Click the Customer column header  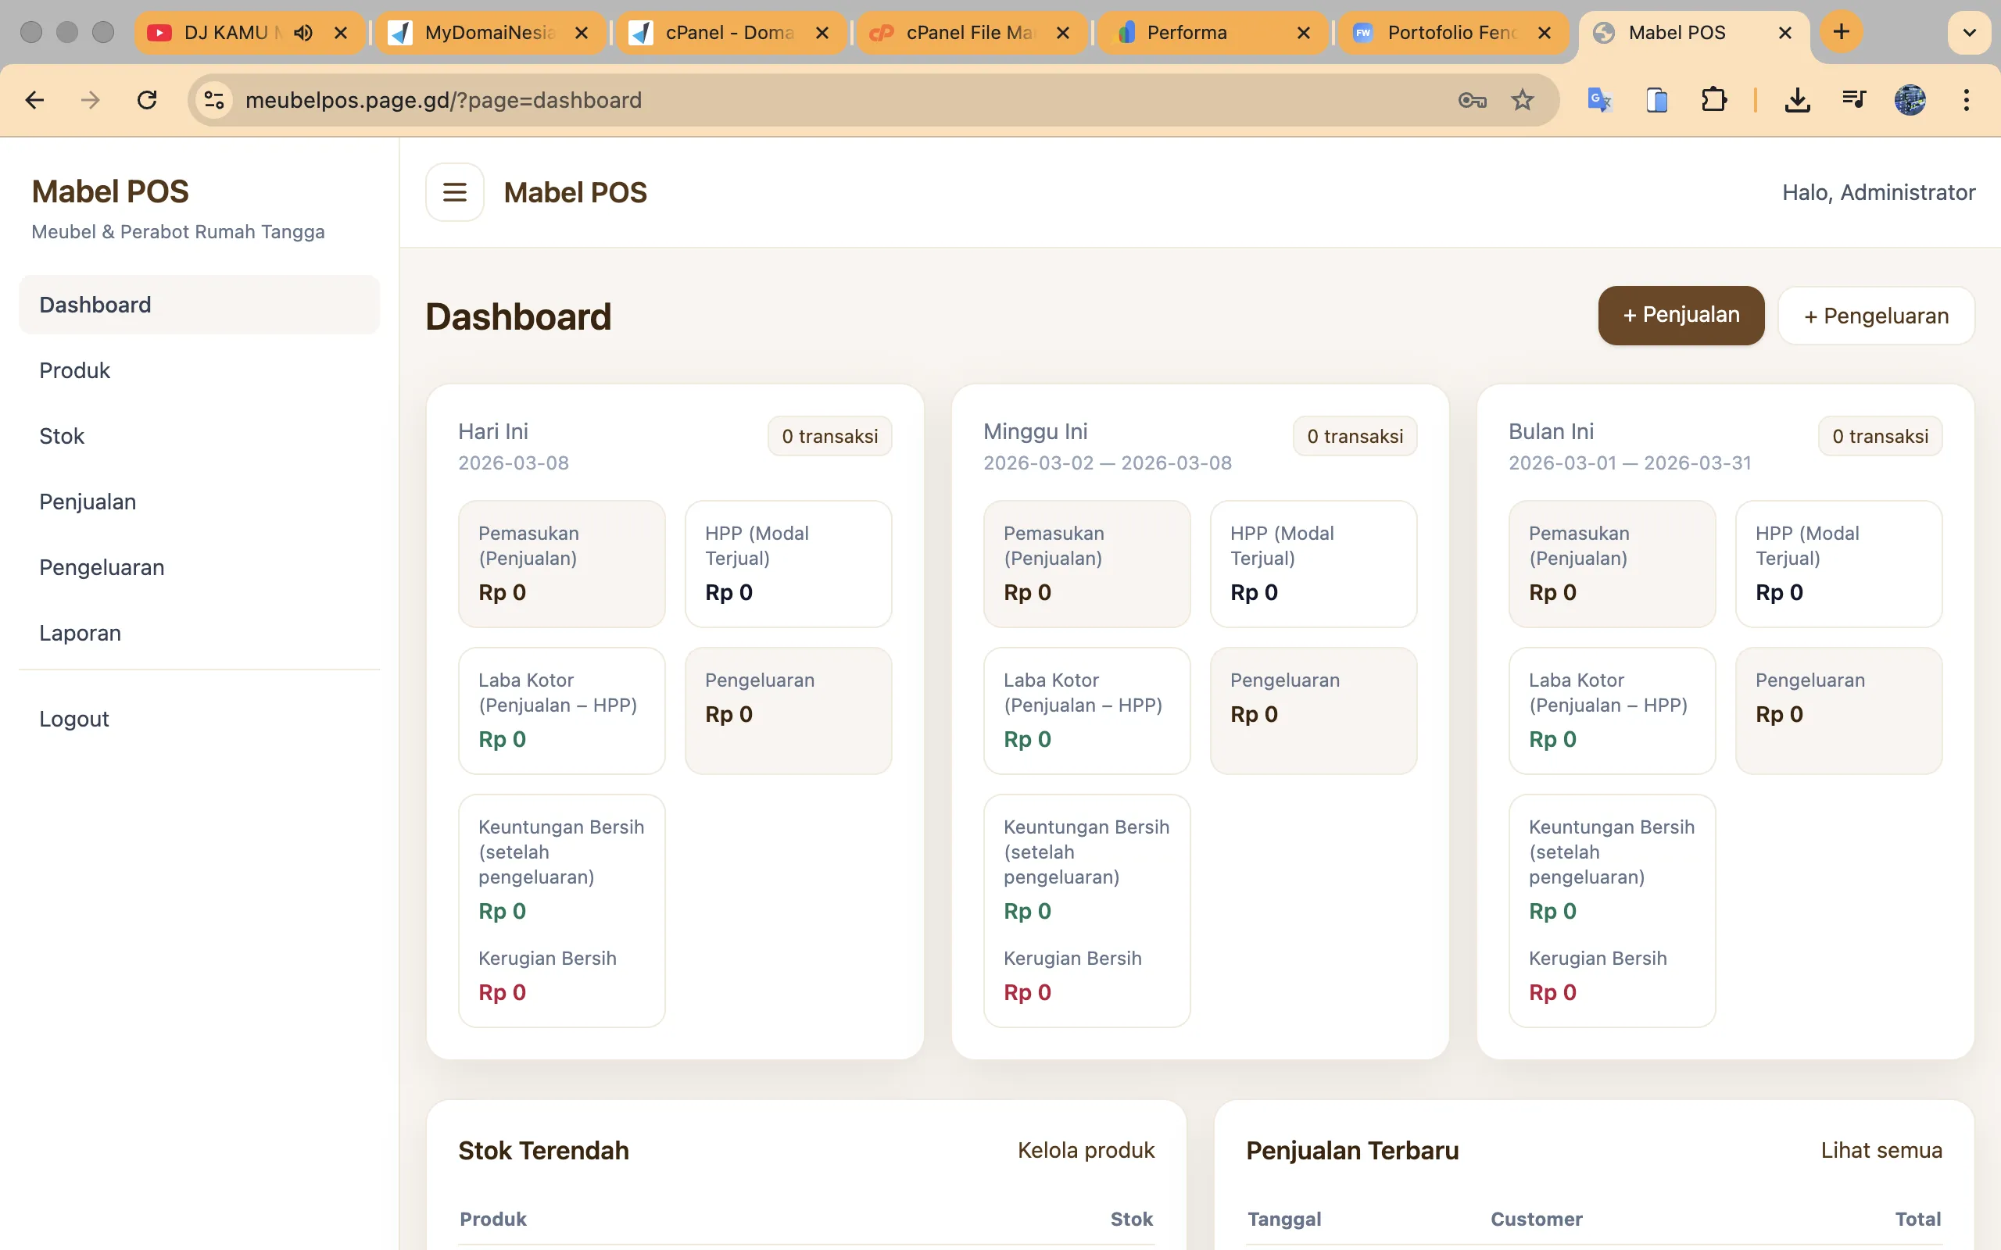click(1536, 1219)
